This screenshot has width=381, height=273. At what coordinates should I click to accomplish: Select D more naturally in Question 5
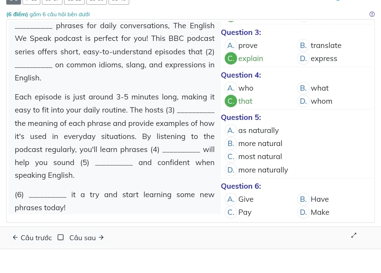click(x=231, y=170)
